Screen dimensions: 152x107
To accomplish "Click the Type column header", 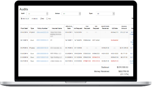I will point(32,28).
